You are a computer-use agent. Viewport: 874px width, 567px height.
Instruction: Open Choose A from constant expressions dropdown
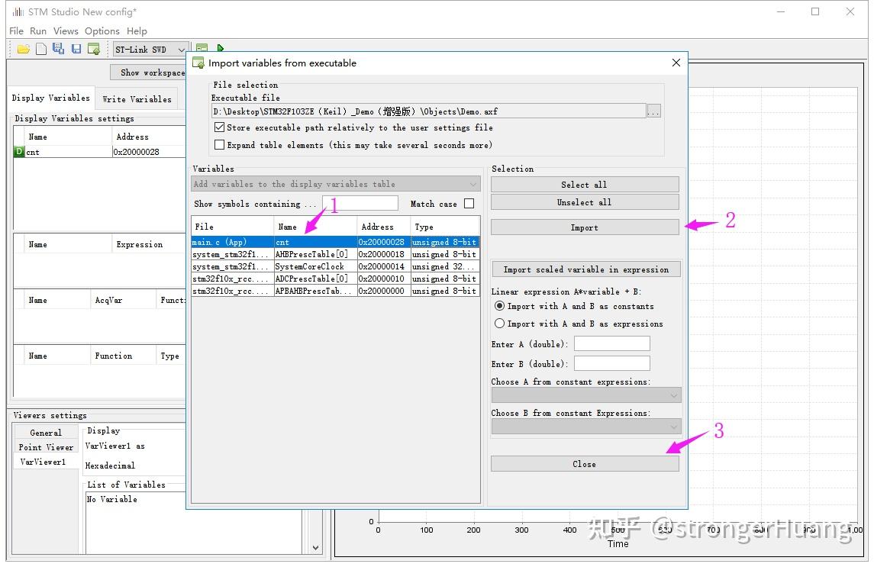(x=585, y=395)
